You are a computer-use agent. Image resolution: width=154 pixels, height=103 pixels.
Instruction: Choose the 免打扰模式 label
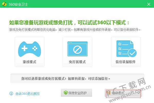[x=77, y=62]
